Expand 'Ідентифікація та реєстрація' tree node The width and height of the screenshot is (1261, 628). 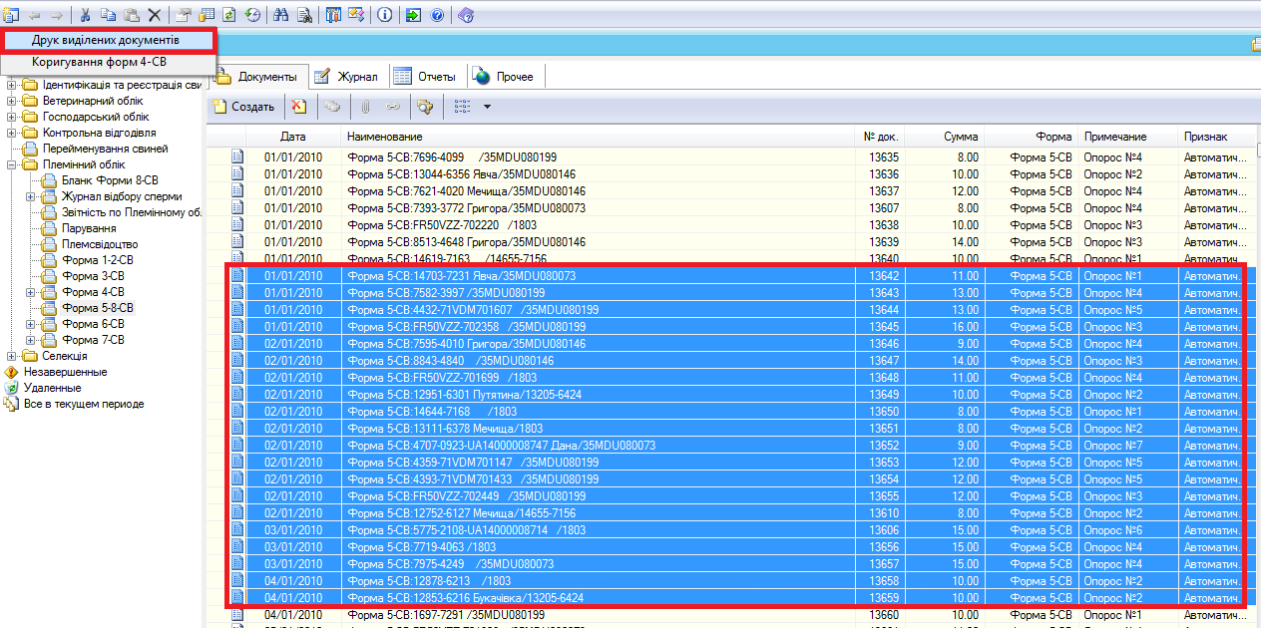12,85
